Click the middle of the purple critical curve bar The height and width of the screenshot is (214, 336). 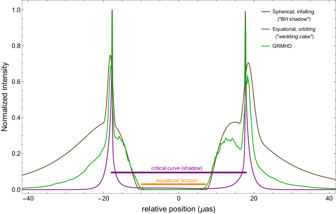coord(179,172)
